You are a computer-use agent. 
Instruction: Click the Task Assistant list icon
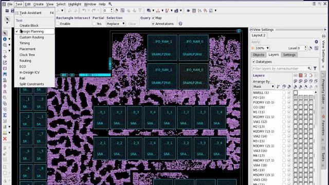tap(17, 13)
